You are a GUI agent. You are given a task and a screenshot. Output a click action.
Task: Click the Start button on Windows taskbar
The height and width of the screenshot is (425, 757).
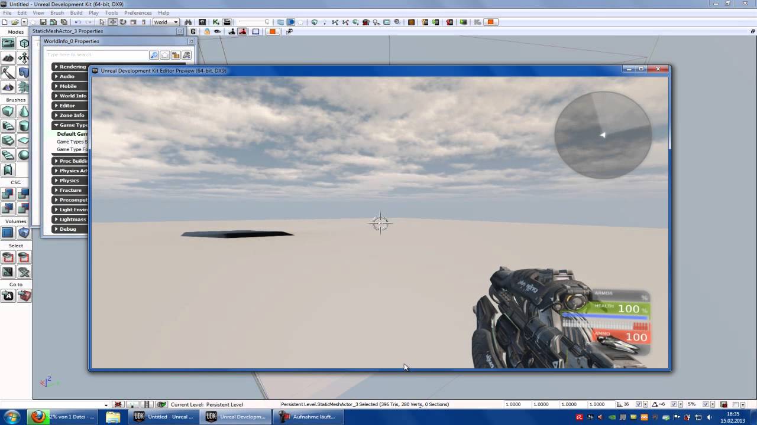tap(12, 417)
